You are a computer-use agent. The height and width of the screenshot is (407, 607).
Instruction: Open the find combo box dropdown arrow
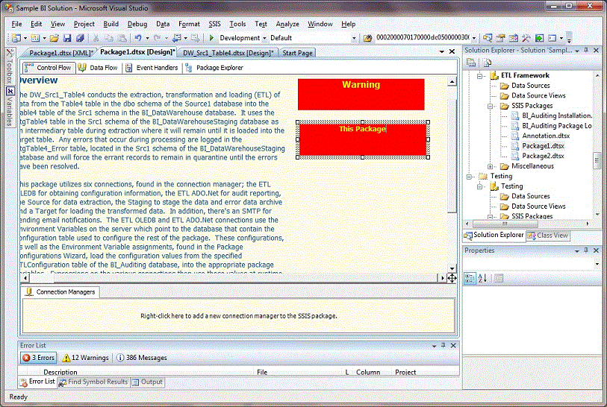[x=474, y=38]
